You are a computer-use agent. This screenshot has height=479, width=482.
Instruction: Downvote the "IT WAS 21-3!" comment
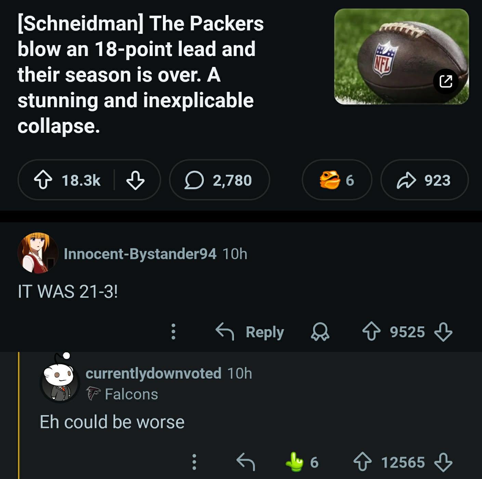click(x=443, y=332)
